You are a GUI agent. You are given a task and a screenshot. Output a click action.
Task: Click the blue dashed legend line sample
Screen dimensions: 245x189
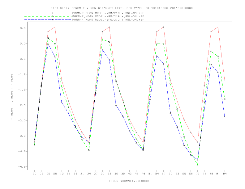click(48, 20)
